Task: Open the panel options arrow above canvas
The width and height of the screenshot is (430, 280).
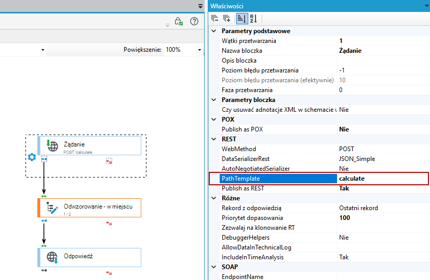Action: pyautogui.click(x=200, y=6)
